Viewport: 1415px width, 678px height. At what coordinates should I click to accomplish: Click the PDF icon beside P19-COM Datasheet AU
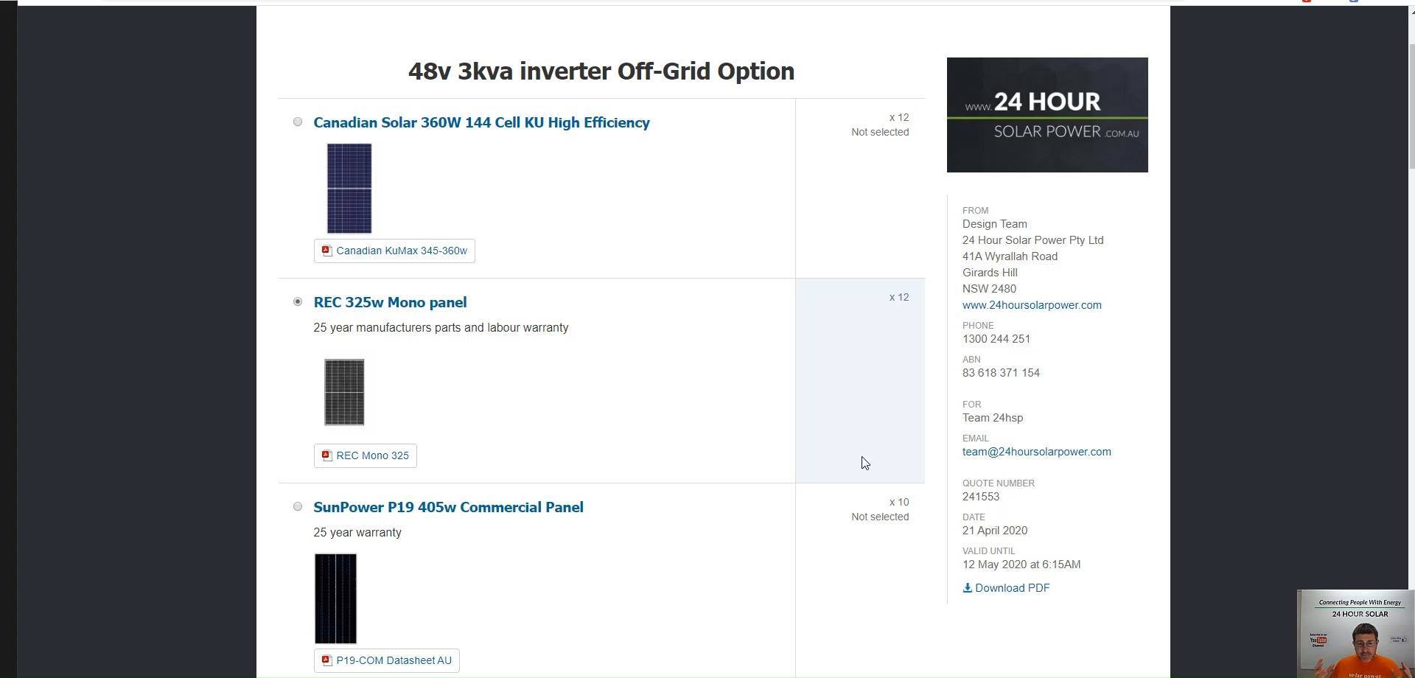(326, 660)
